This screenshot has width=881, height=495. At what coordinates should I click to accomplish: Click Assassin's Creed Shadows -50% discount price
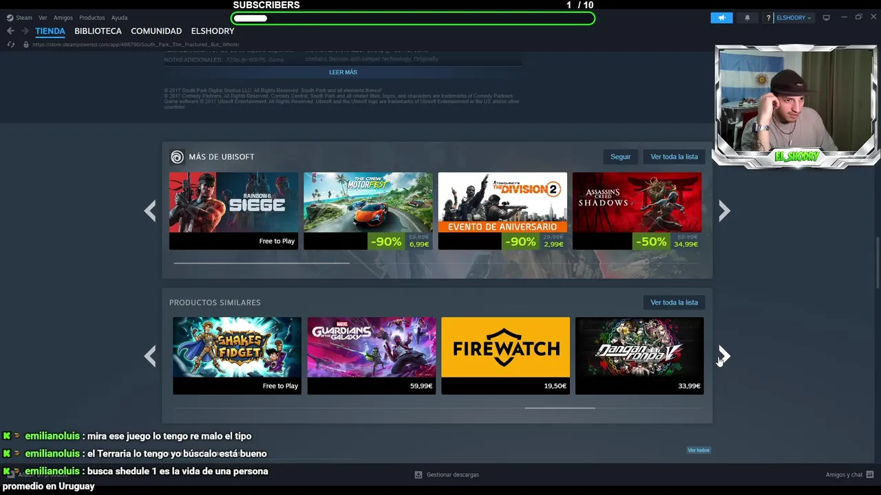pyautogui.click(x=667, y=241)
